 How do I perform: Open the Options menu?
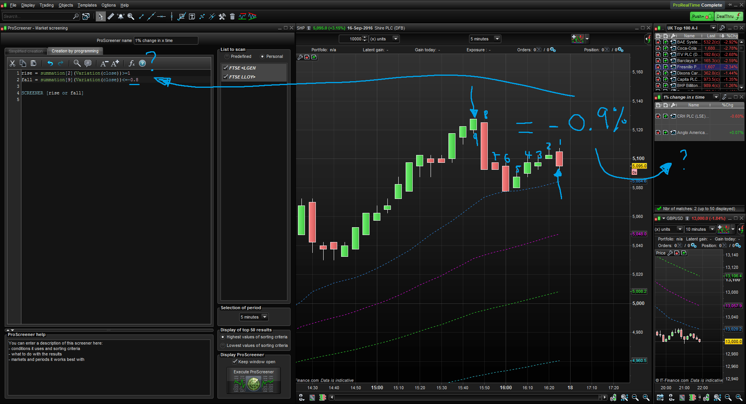tap(109, 5)
